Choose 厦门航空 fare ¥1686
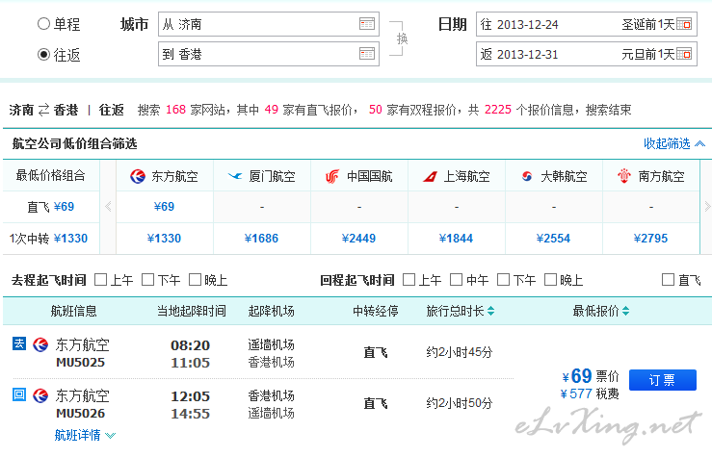 coord(261,239)
